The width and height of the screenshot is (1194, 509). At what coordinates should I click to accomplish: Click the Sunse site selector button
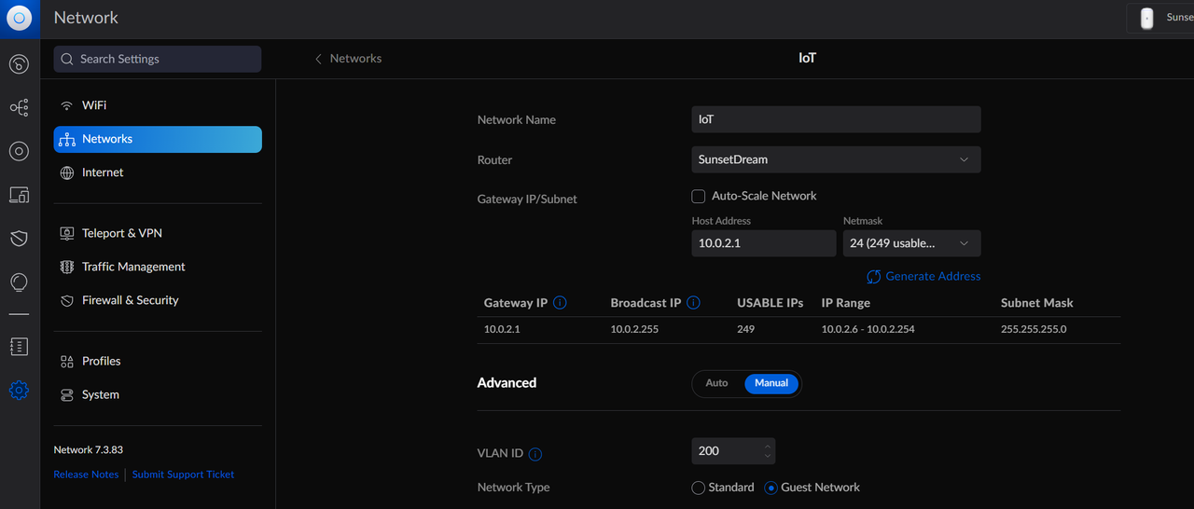[x=1161, y=18]
